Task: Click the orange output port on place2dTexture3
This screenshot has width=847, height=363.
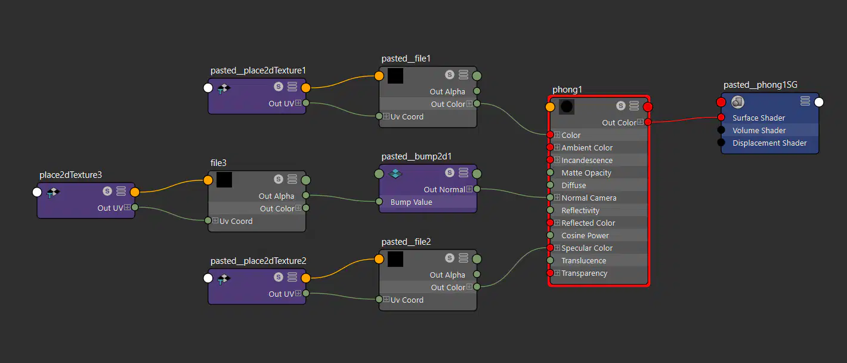Action: click(x=135, y=192)
